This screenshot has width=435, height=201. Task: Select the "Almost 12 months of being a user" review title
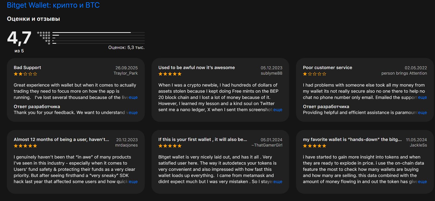[x=61, y=139]
